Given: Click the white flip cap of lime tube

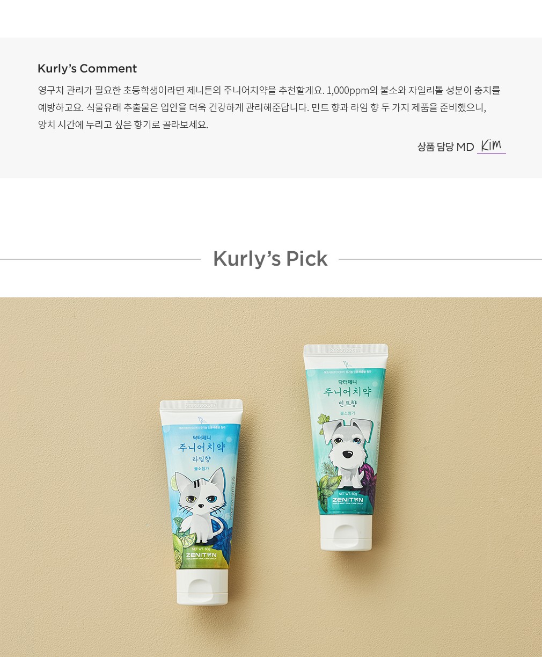Looking at the screenshot, I should pyautogui.click(x=202, y=587).
